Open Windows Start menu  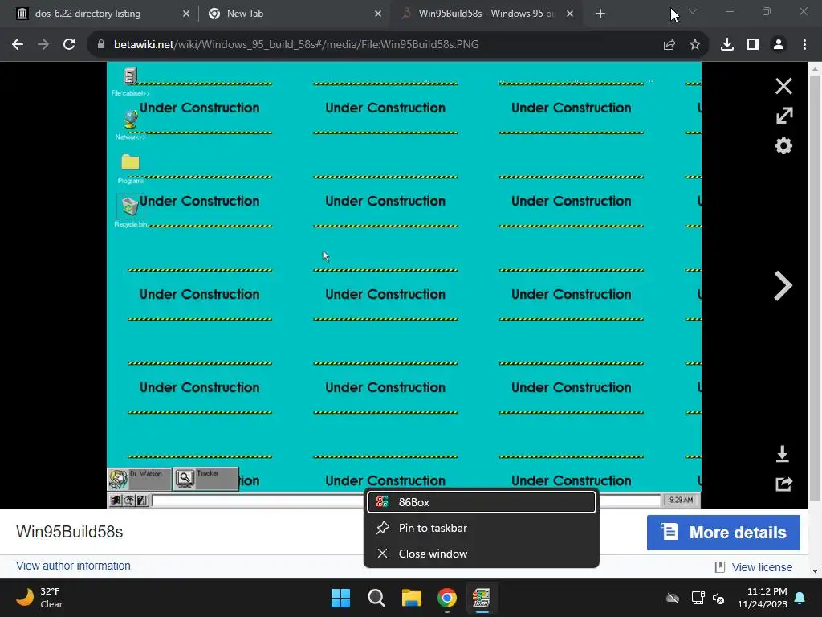340,598
